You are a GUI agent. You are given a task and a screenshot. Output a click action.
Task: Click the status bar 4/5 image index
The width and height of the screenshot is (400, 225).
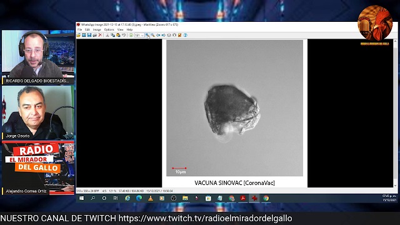click(104, 191)
